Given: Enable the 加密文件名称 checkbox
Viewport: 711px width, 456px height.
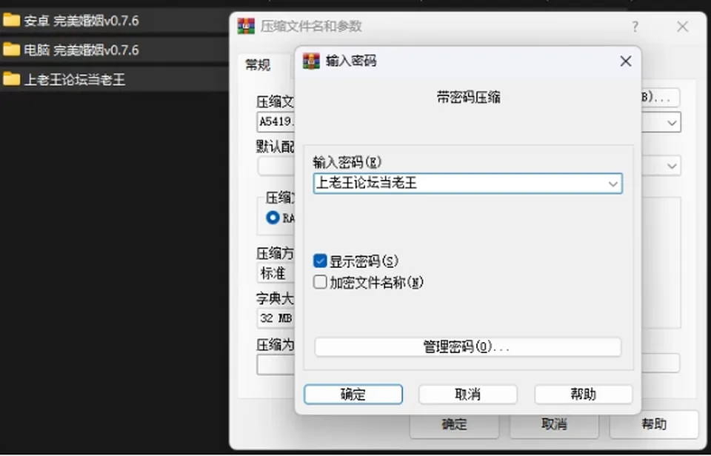Looking at the screenshot, I should 320,282.
